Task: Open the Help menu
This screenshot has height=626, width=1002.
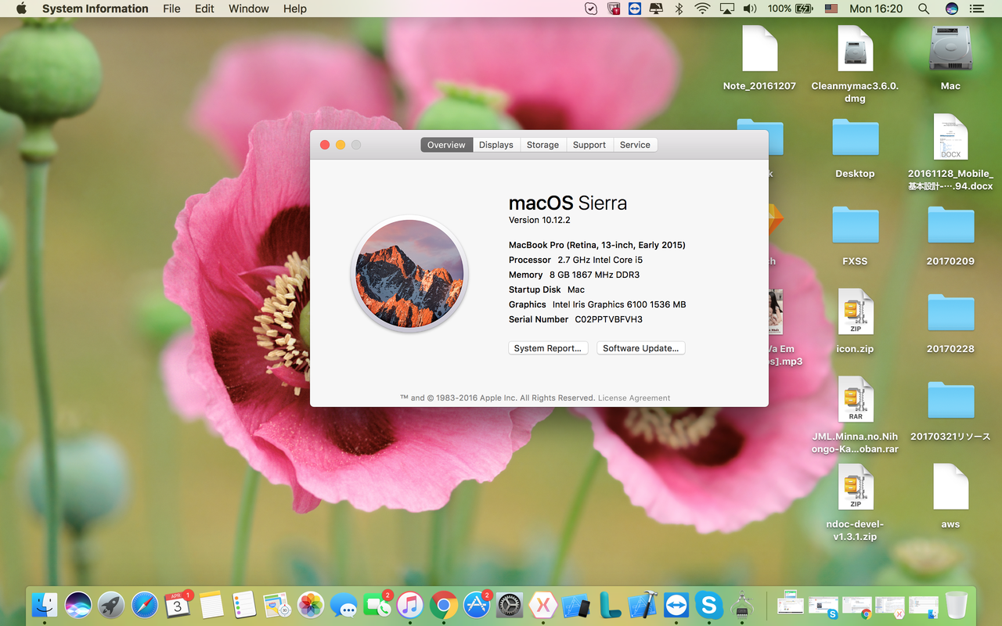Action: tap(295, 9)
